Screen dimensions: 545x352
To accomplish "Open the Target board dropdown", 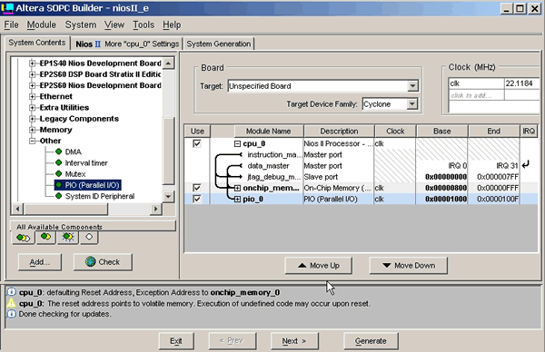I will (x=412, y=86).
